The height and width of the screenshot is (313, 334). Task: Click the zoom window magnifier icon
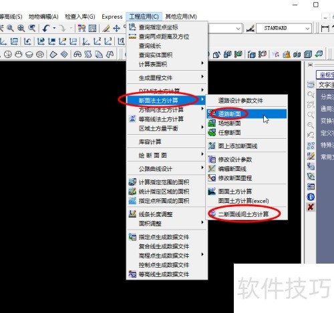click(10, 28)
